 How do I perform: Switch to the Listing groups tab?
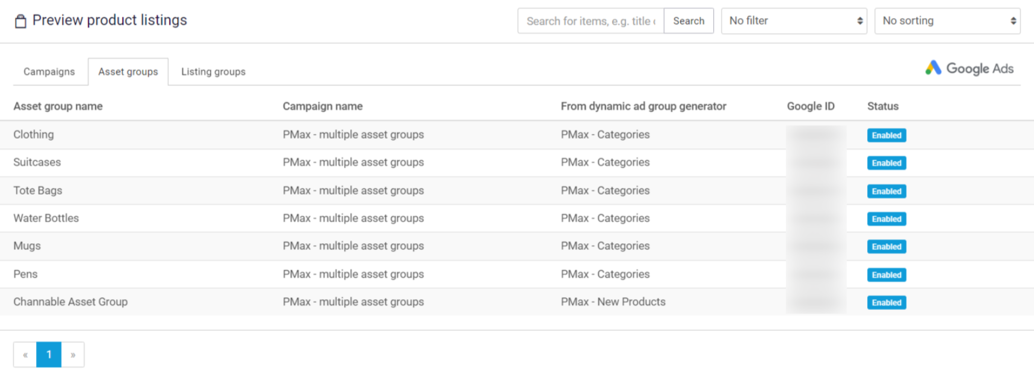[213, 71]
